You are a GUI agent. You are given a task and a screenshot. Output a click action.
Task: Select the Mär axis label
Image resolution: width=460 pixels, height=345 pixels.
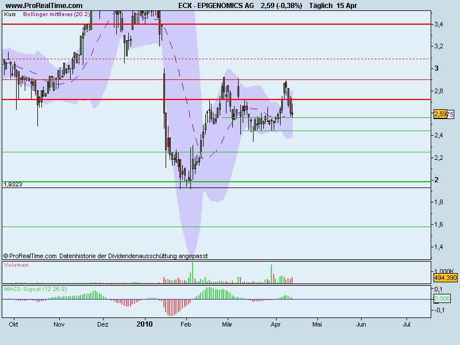pyautogui.click(x=226, y=324)
